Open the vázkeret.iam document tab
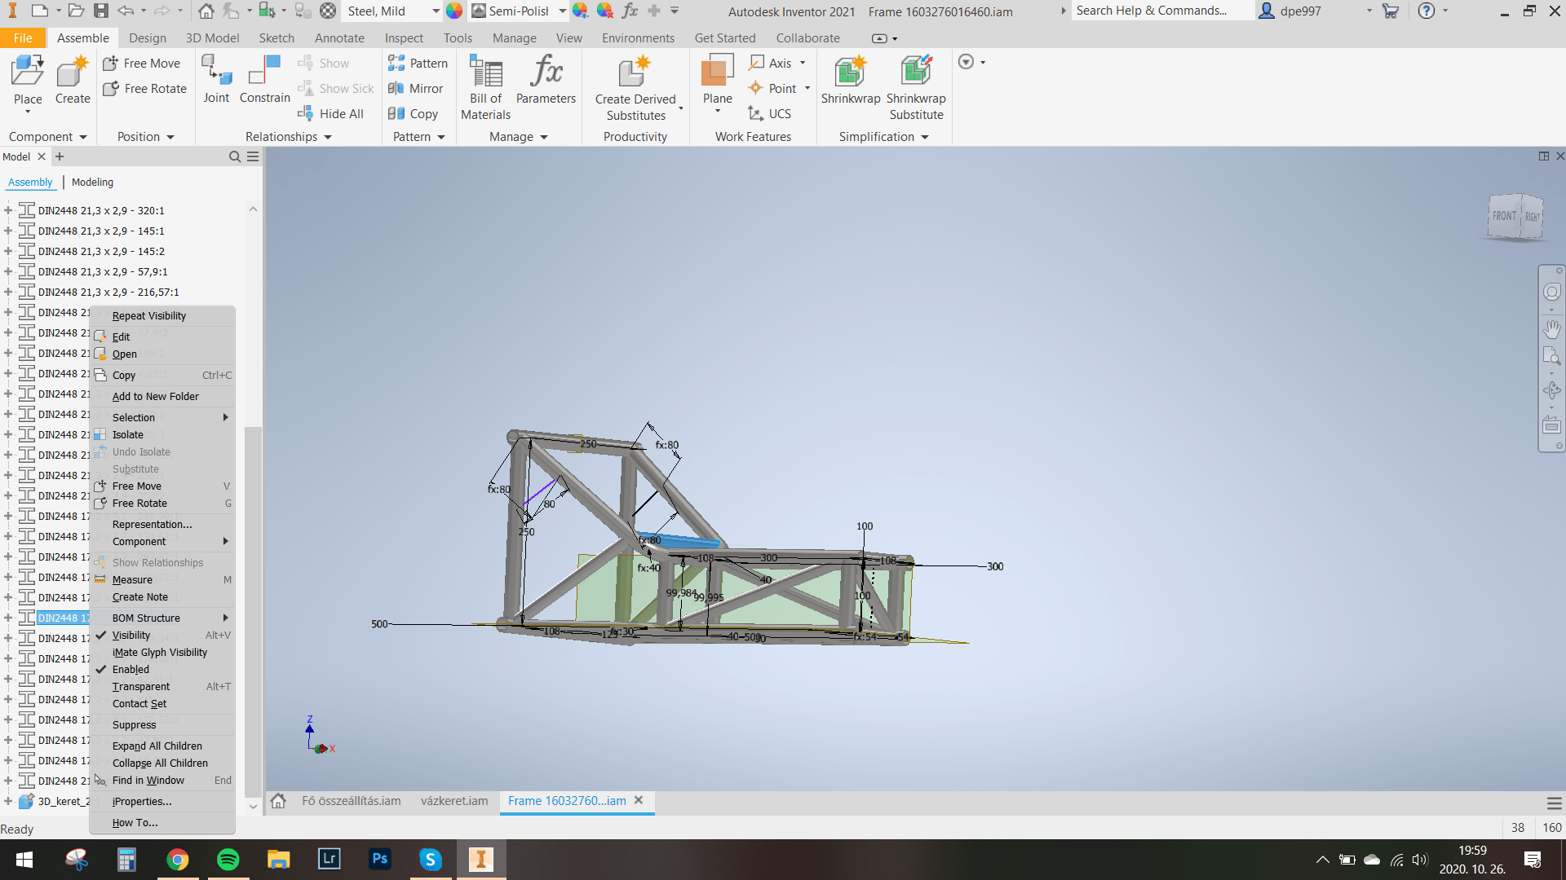The image size is (1566, 880). click(453, 801)
